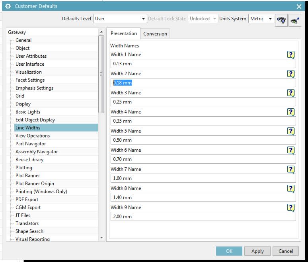Click the Cancel button
Screen dimensions: 308x262
pyautogui.click(x=286, y=251)
